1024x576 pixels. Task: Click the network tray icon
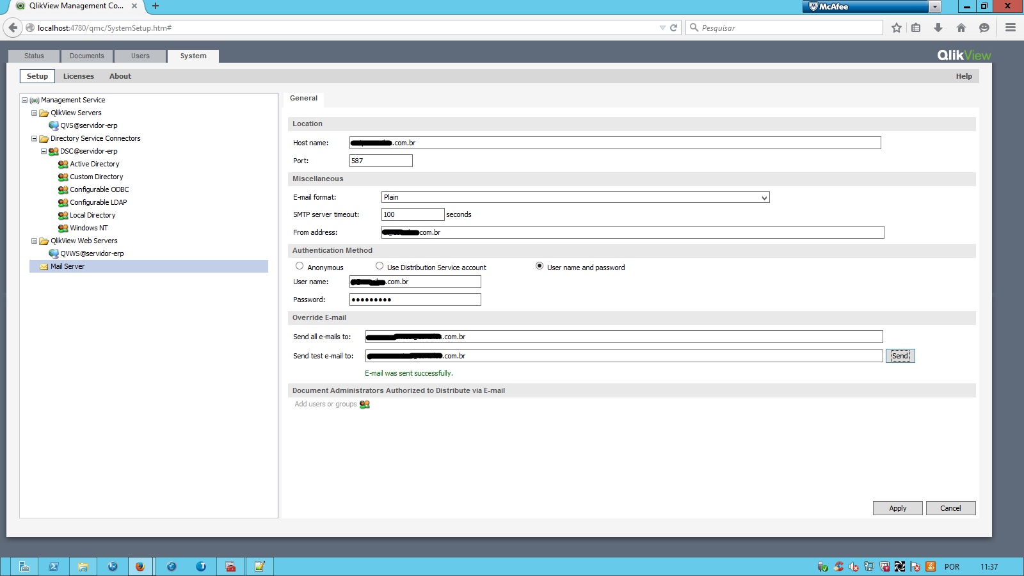pyautogui.click(x=868, y=566)
